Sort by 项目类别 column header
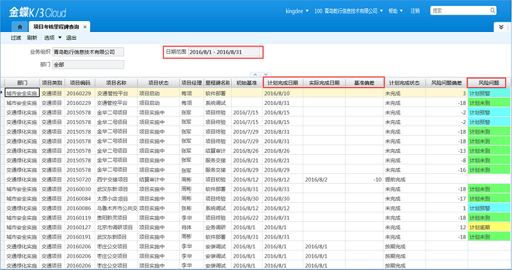 [52, 83]
